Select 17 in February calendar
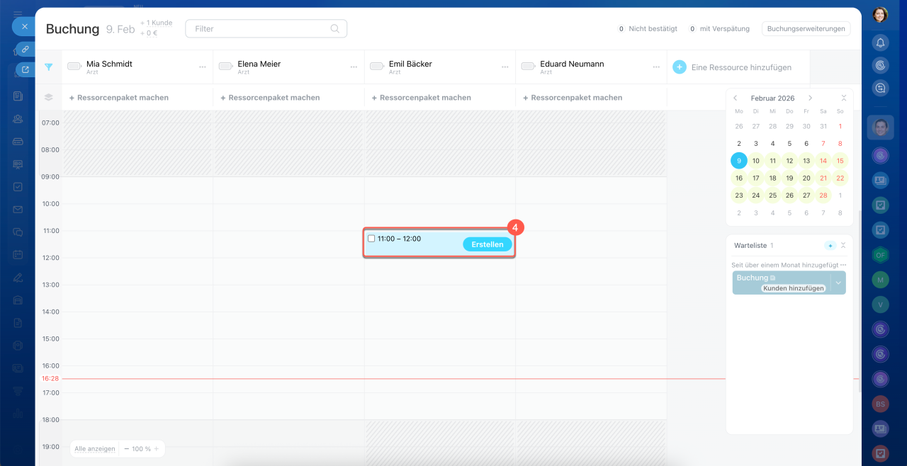 coord(755,178)
